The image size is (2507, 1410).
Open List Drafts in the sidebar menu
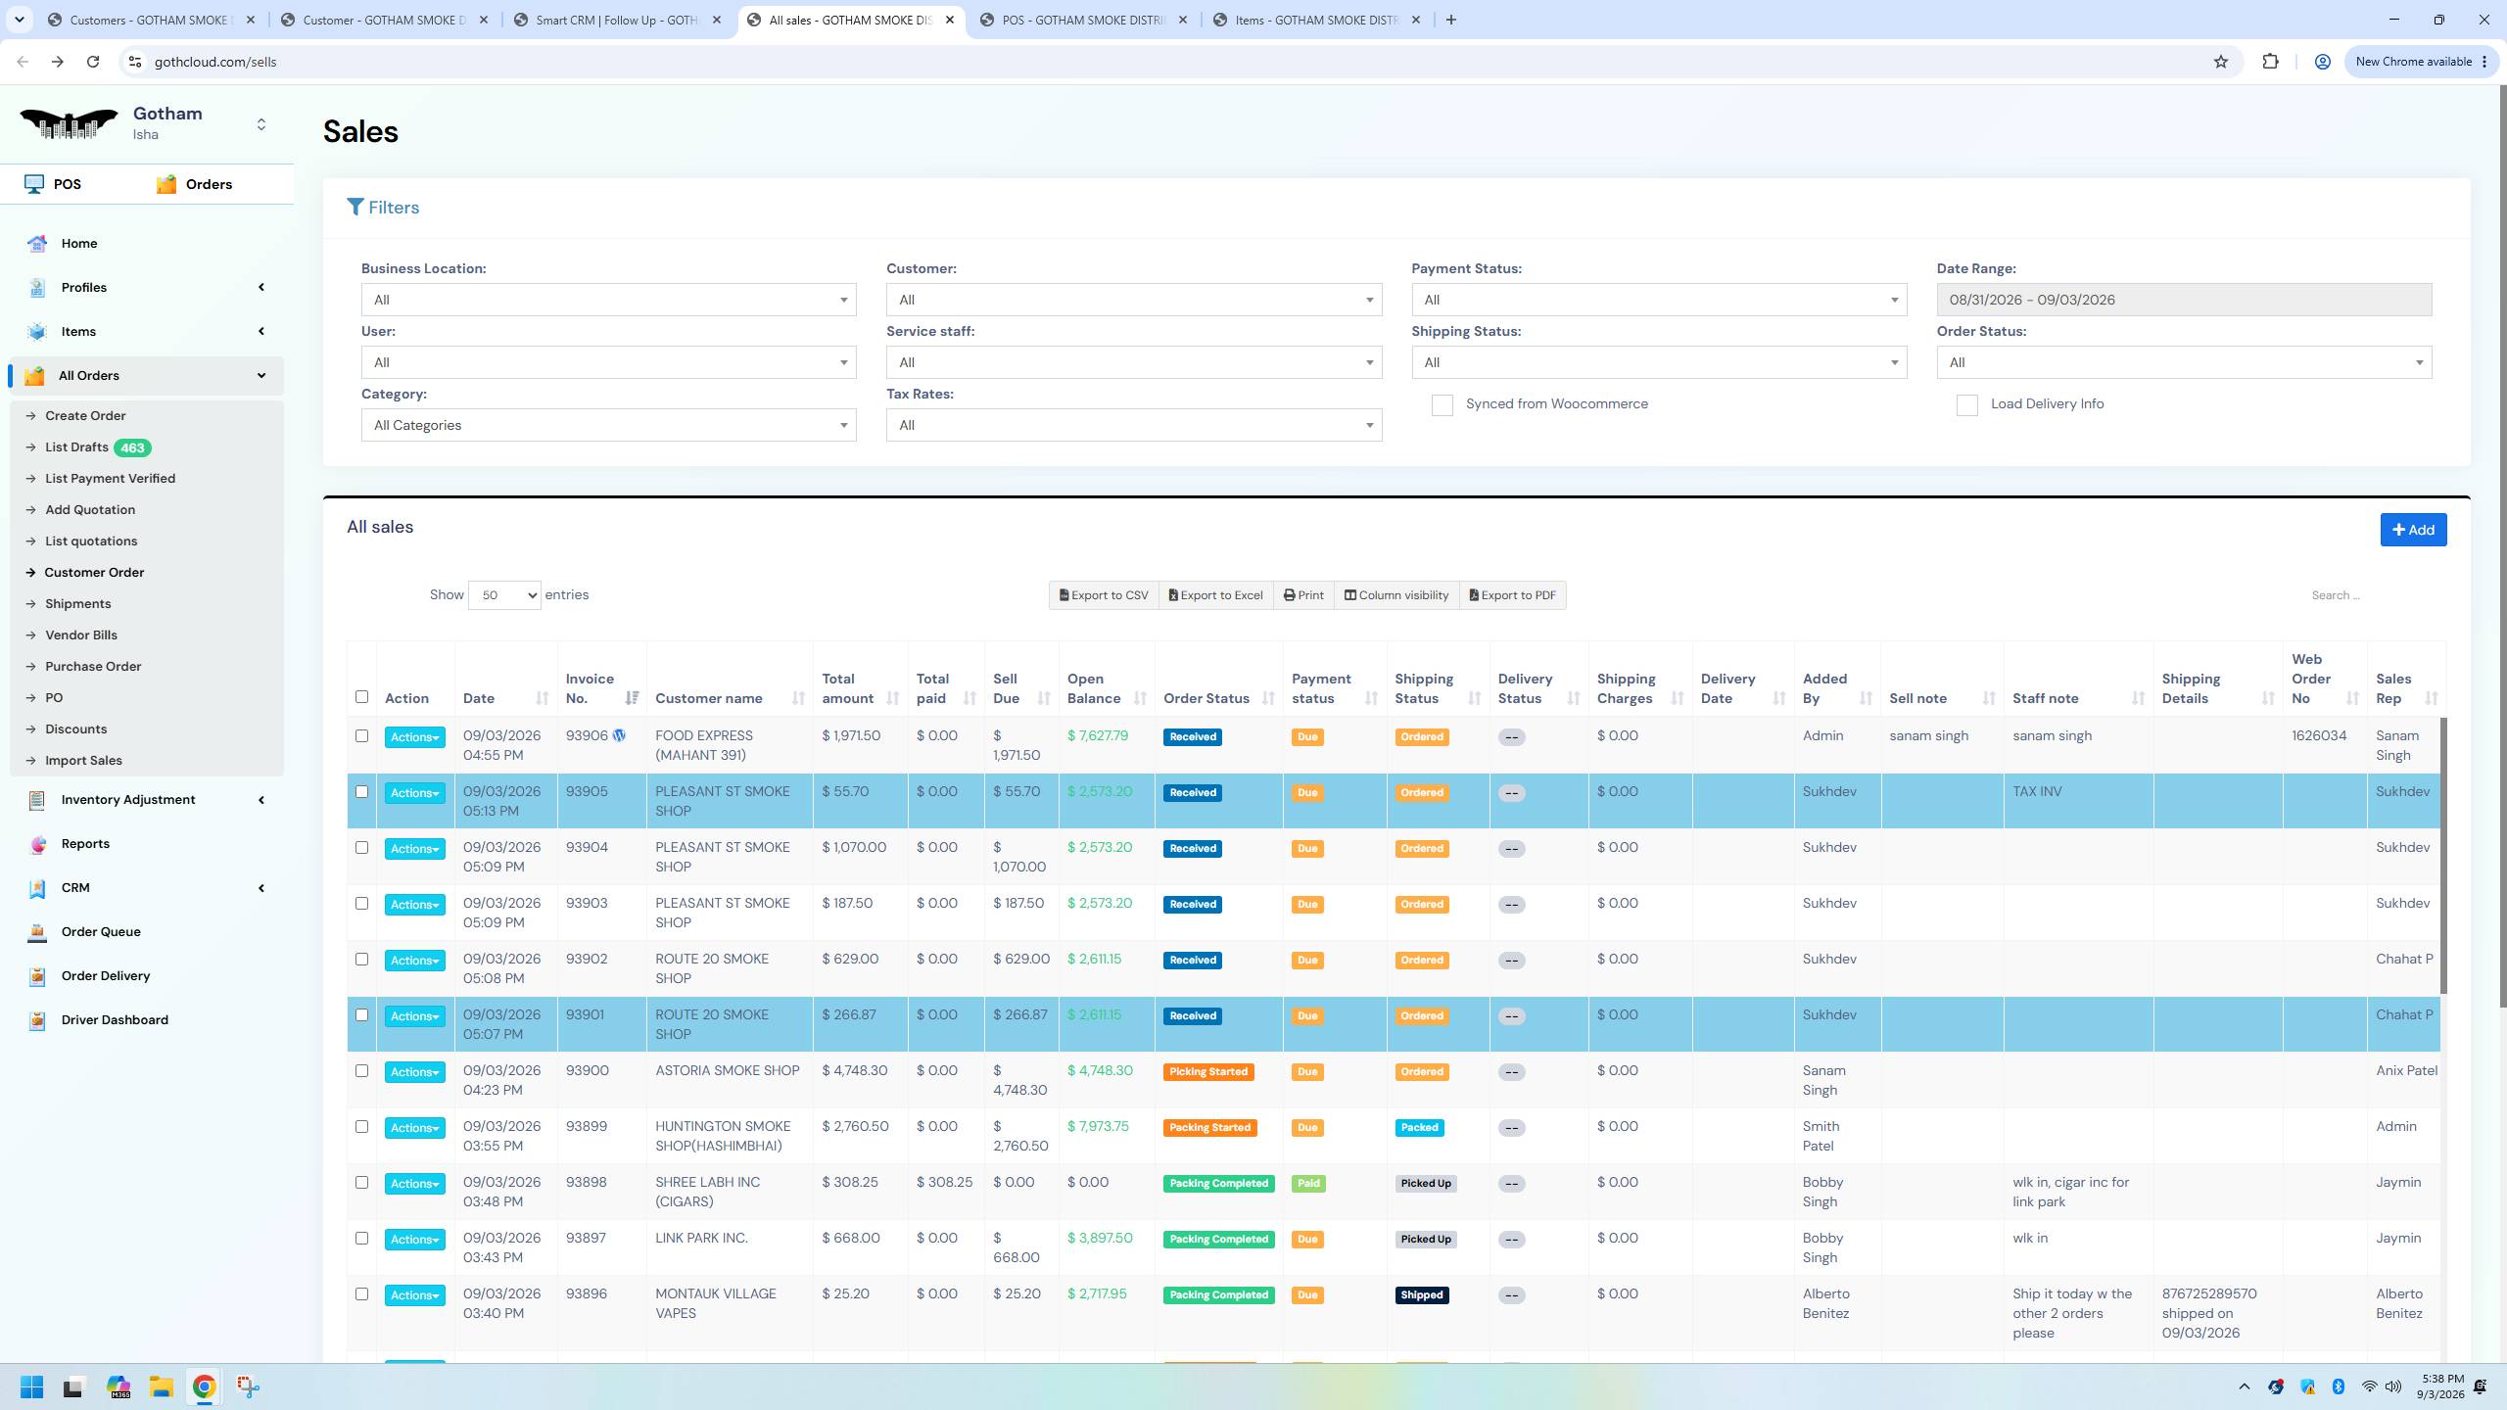(x=76, y=447)
